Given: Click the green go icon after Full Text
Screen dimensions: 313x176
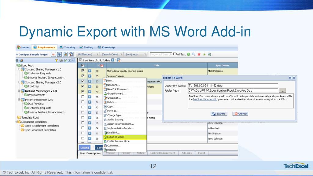Looking at the screenshot, I should [188, 54].
